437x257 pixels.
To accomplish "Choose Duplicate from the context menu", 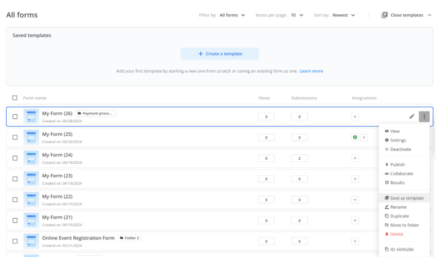I will [x=404, y=216].
